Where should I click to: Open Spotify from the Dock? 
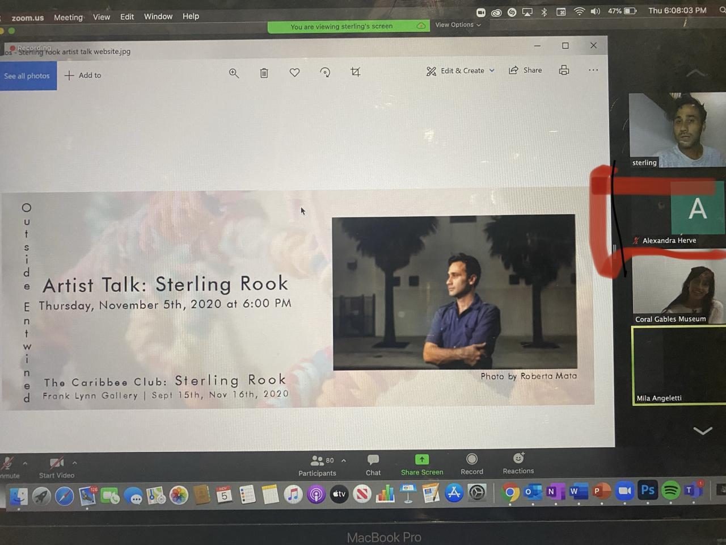[671, 491]
